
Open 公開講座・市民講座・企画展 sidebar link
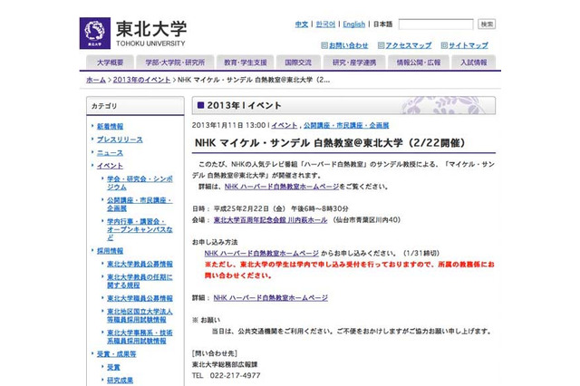tap(140, 204)
